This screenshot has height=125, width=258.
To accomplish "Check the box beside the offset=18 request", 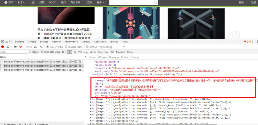I will (2, 61).
